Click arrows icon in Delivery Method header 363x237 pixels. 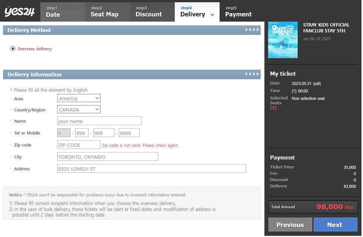(252, 30)
